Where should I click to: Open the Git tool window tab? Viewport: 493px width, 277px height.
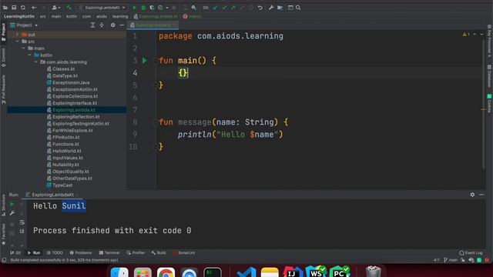coord(15,253)
